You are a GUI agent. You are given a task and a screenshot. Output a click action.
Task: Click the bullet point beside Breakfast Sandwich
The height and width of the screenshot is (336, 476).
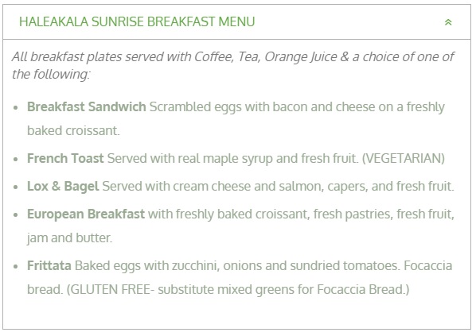pos(16,107)
